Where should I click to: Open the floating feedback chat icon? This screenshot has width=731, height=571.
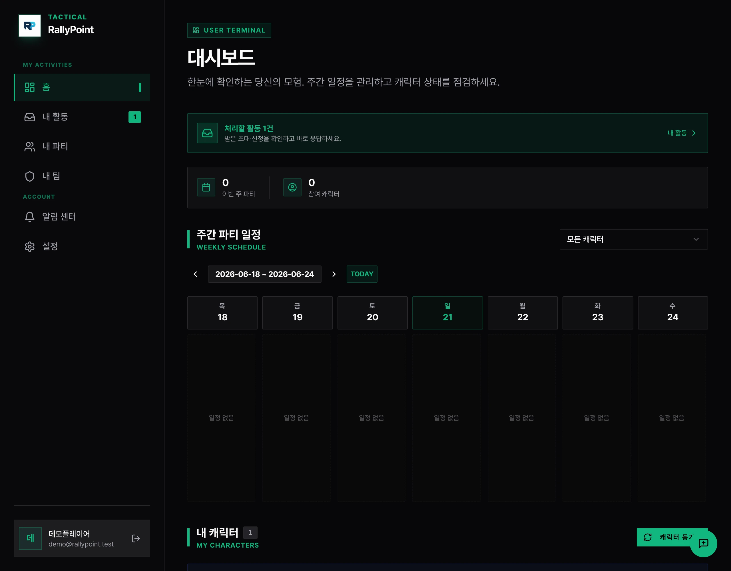point(703,543)
